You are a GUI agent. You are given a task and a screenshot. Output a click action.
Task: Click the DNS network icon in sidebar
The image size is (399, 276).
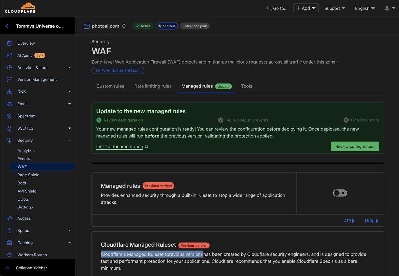point(10,92)
